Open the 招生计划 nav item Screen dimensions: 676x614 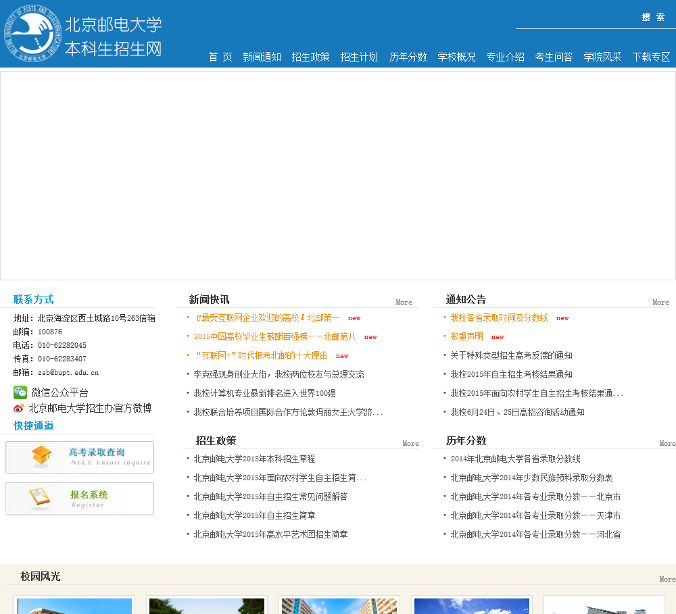tap(359, 57)
